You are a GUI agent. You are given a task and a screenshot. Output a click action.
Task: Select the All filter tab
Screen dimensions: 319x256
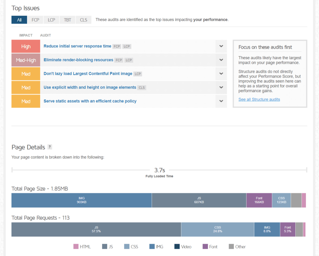click(x=19, y=20)
